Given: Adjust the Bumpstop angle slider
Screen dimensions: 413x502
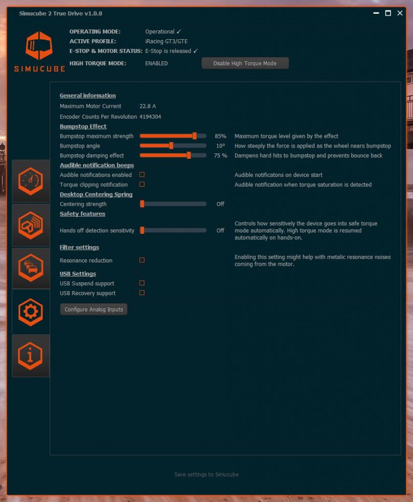Looking at the screenshot, I should click(173, 146).
